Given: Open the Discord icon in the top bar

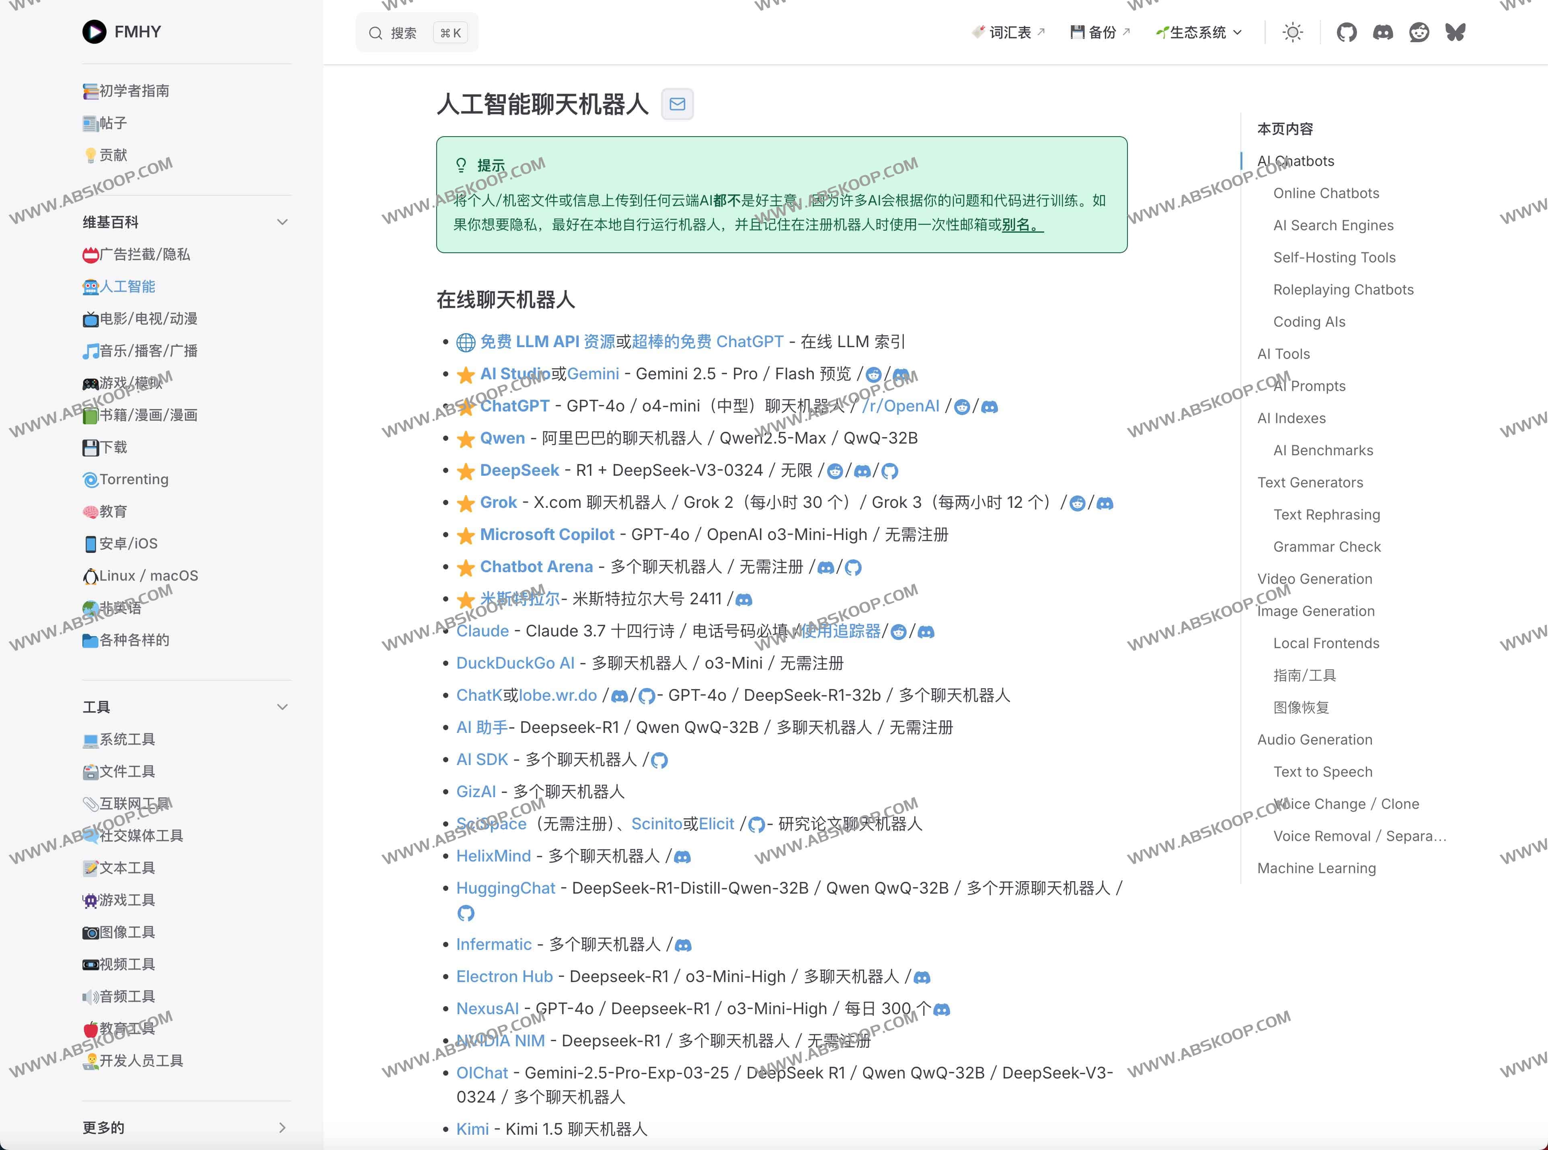Looking at the screenshot, I should pyautogui.click(x=1383, y=32).
